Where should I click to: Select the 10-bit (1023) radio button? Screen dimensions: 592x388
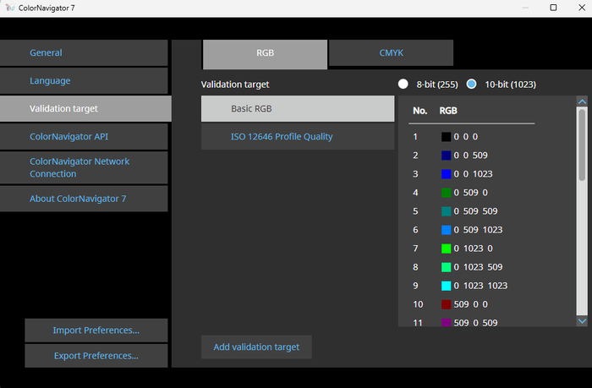(471, 84)
